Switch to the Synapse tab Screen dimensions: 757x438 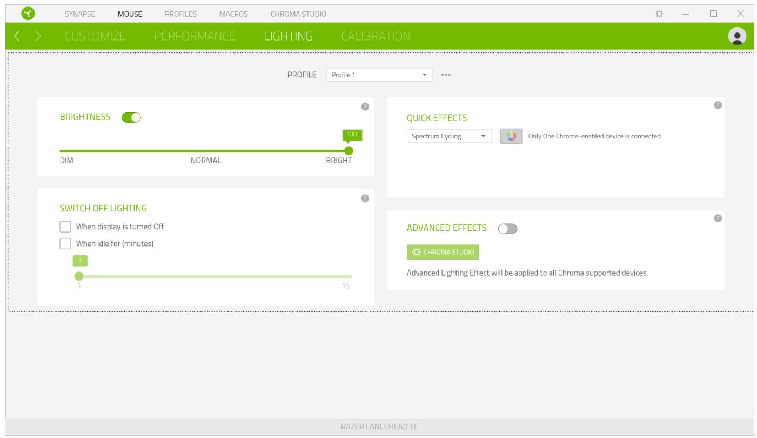81,14
